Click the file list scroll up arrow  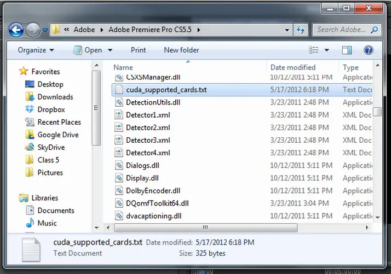[377, 65]
